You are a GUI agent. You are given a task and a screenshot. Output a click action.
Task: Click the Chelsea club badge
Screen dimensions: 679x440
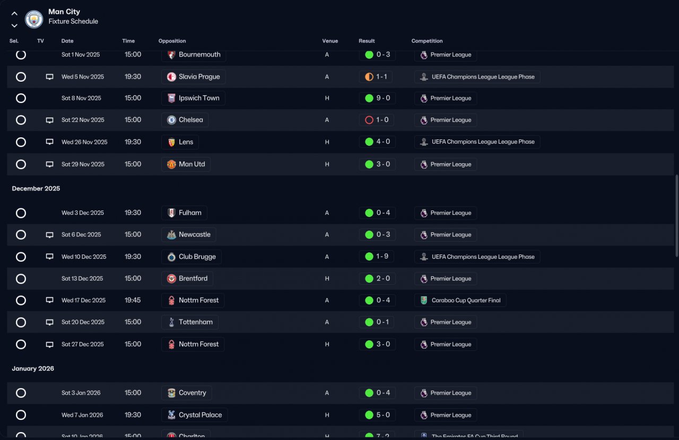tap(171, 120)
